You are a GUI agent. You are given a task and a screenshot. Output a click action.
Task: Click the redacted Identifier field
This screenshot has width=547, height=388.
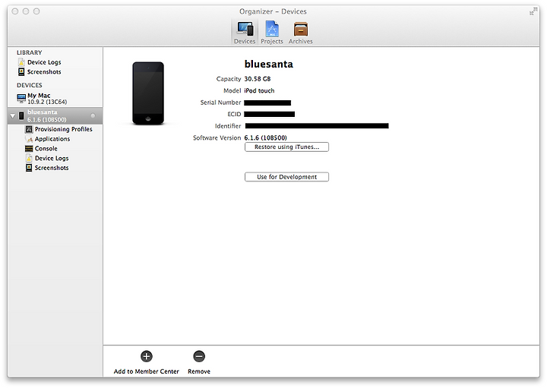(x=317, y=126)
